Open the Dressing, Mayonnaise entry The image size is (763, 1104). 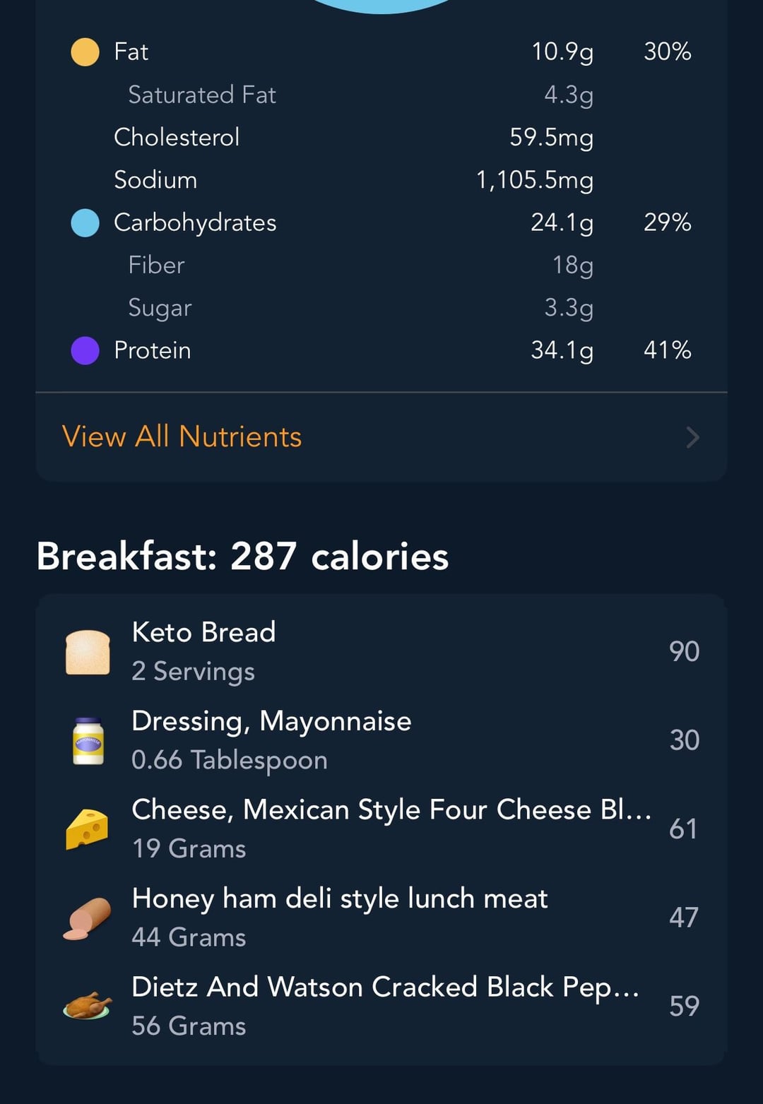(381, 740)
